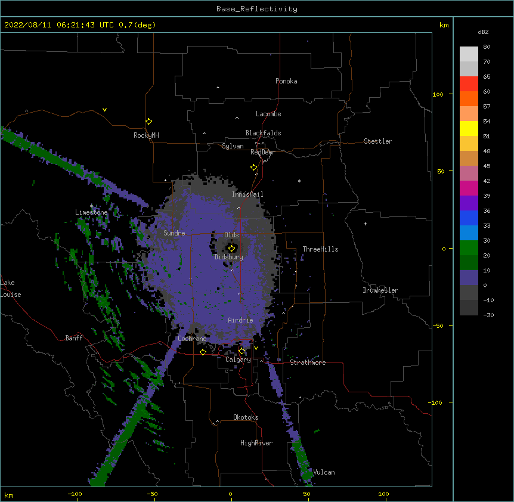
Task: Select the yellow 54-51 dBZ legend swatch
Action: pos(469,128)
